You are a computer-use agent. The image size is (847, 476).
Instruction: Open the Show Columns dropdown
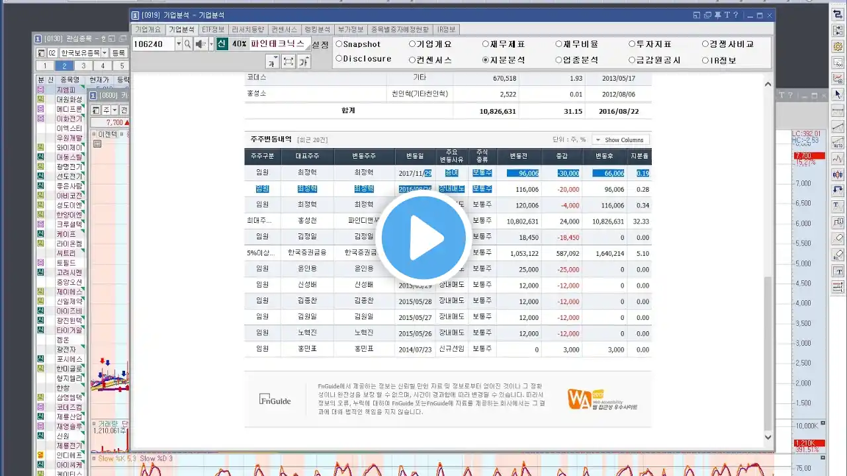click(x=621, y=140)
